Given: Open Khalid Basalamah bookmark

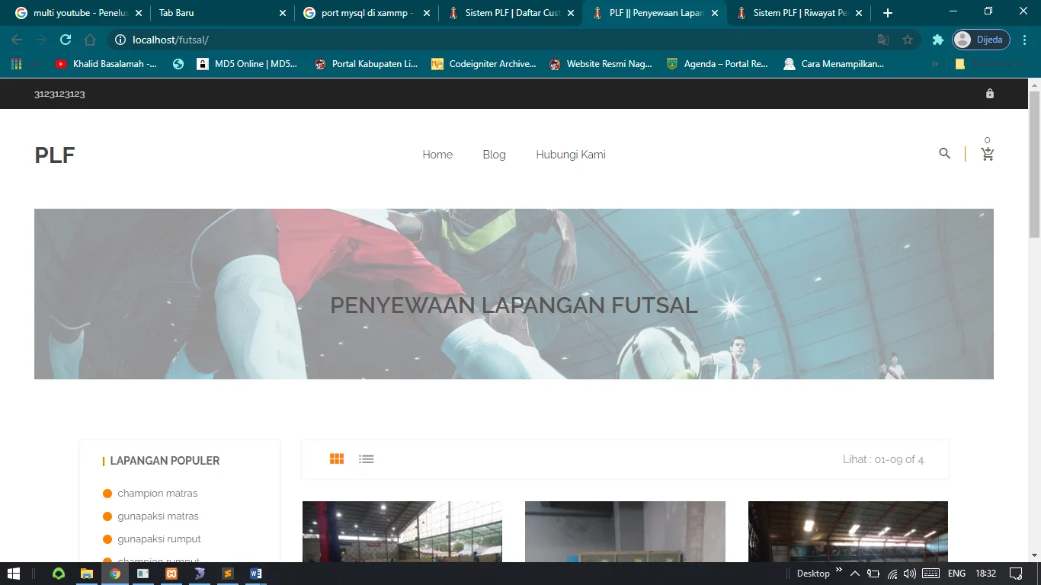Looking at the screenshot, I should point(107,64).
